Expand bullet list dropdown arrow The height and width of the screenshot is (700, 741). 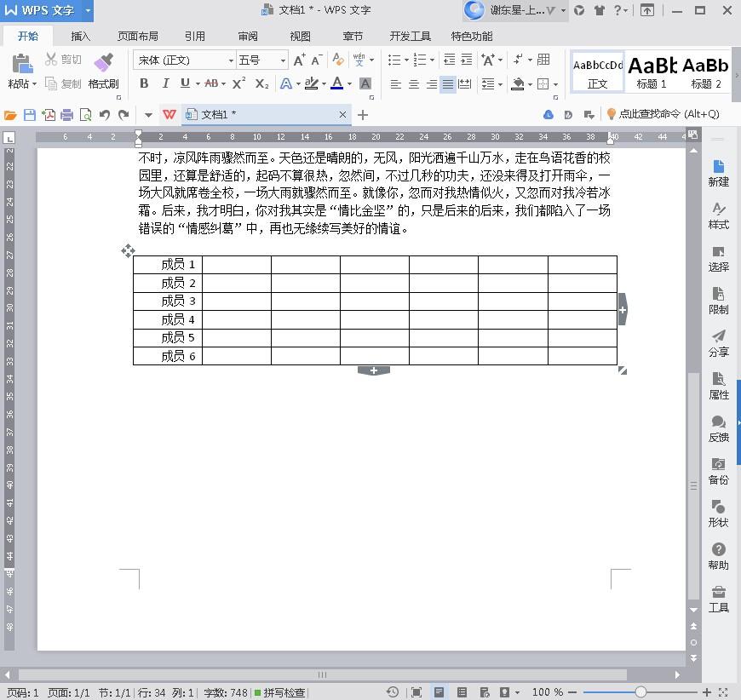tap(406, 60)
